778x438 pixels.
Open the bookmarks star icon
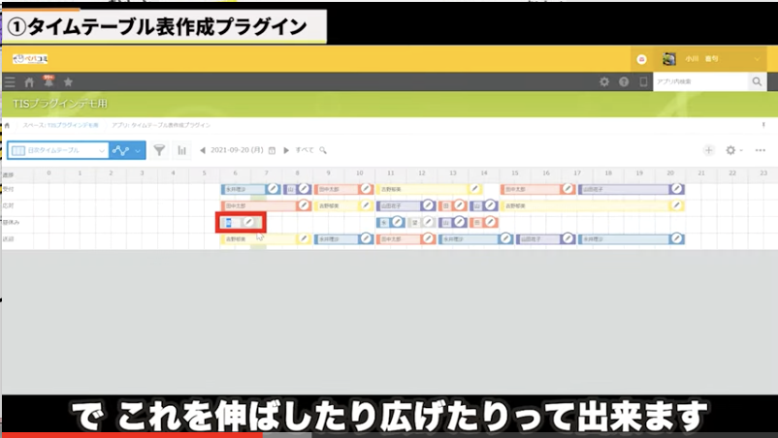[x=68, y=82]
